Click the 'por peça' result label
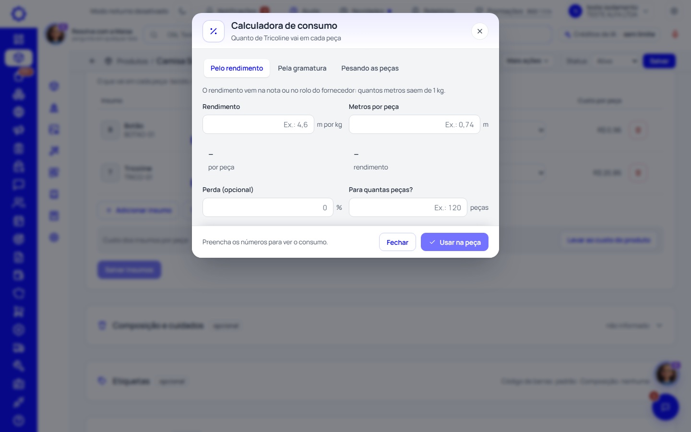This screenshot has height=432, width=691. [x=221, y=167]
